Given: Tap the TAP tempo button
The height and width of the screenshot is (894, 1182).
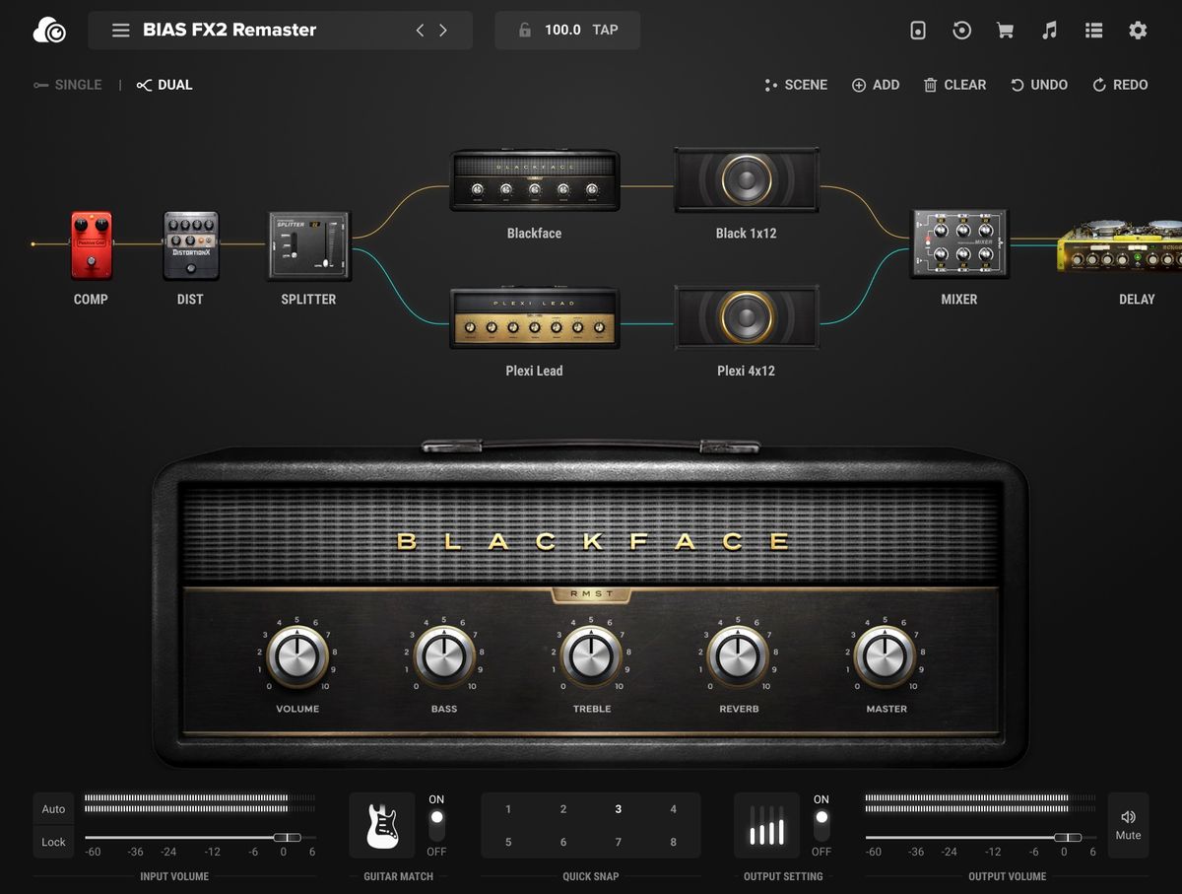Looking at the screenshot, I should coord(606,31).
